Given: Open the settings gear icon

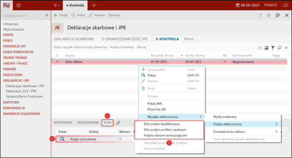Looking at the screenshot, I should tap(268, 15).
